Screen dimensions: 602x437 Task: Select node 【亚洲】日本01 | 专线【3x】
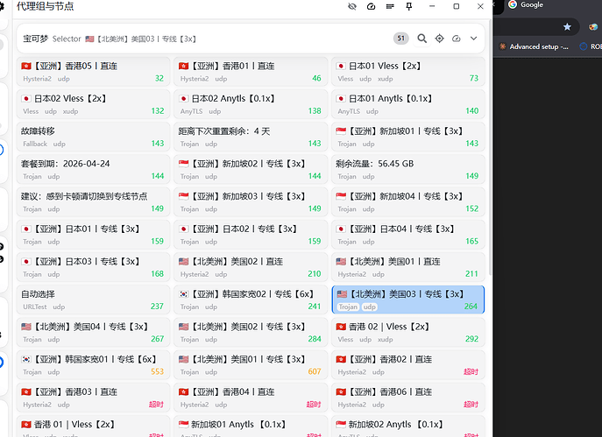[93, 235]
